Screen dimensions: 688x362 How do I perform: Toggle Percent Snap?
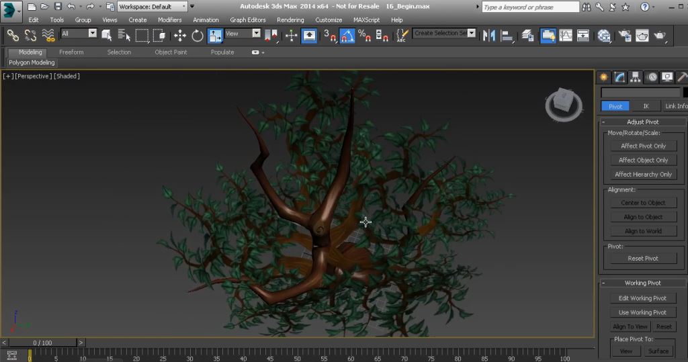[x=364, y=35]
